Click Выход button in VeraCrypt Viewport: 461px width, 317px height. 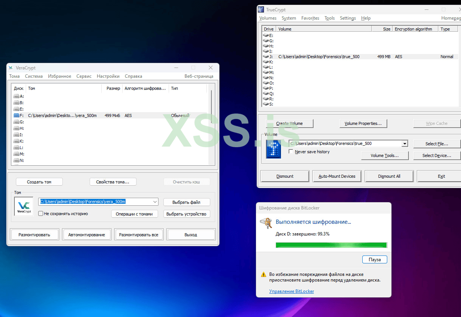click(191, 234)
